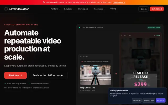This screenshot has width=168, height=105.
Task: Click the VIDEO AUTOMATION FOR TEAMS label
Action: tap(21, 25)
